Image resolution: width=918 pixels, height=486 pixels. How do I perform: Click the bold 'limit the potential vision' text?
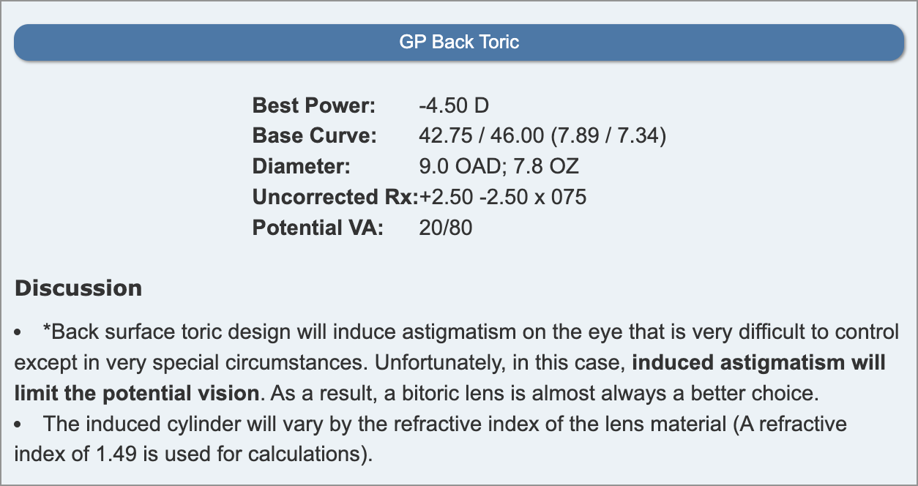136,393
